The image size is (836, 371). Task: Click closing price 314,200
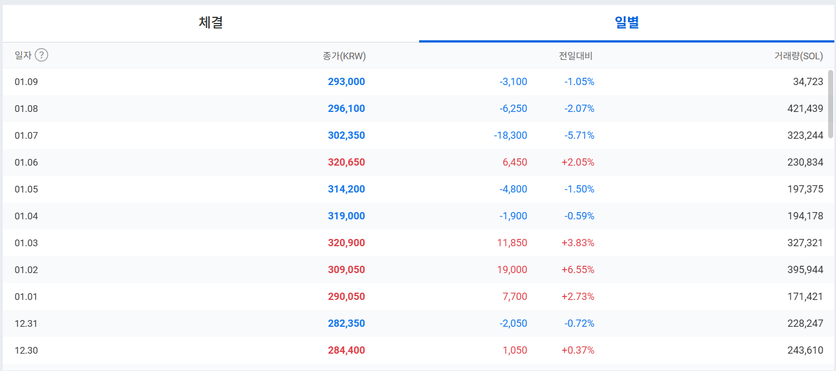pos(346,189)
